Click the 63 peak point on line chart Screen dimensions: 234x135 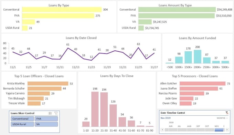(x=138, y=48)
